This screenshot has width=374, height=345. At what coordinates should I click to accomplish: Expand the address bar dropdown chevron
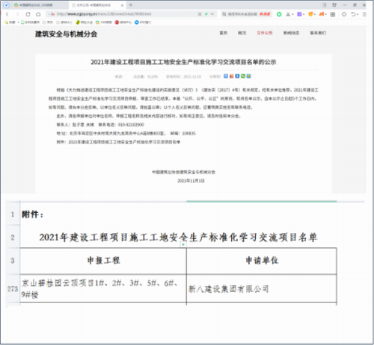click(x=212, y=14)
